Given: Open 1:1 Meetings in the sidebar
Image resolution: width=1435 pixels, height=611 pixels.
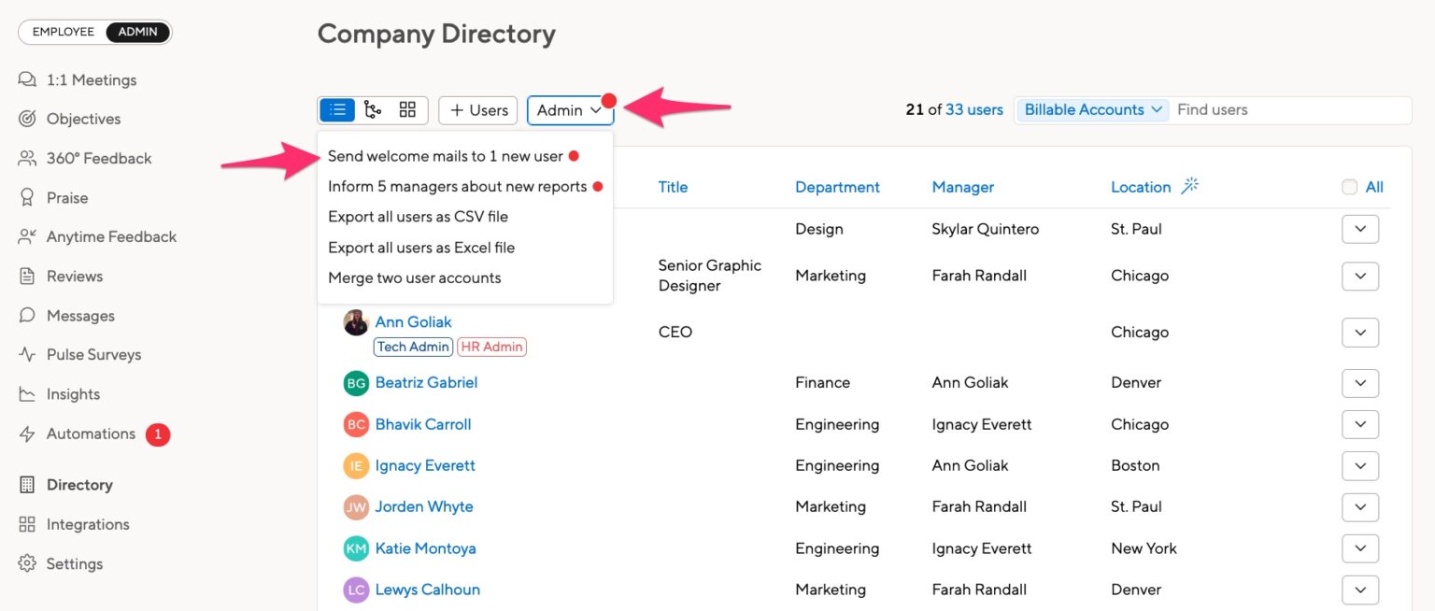Looking at the screenshot, I should 91,79.
